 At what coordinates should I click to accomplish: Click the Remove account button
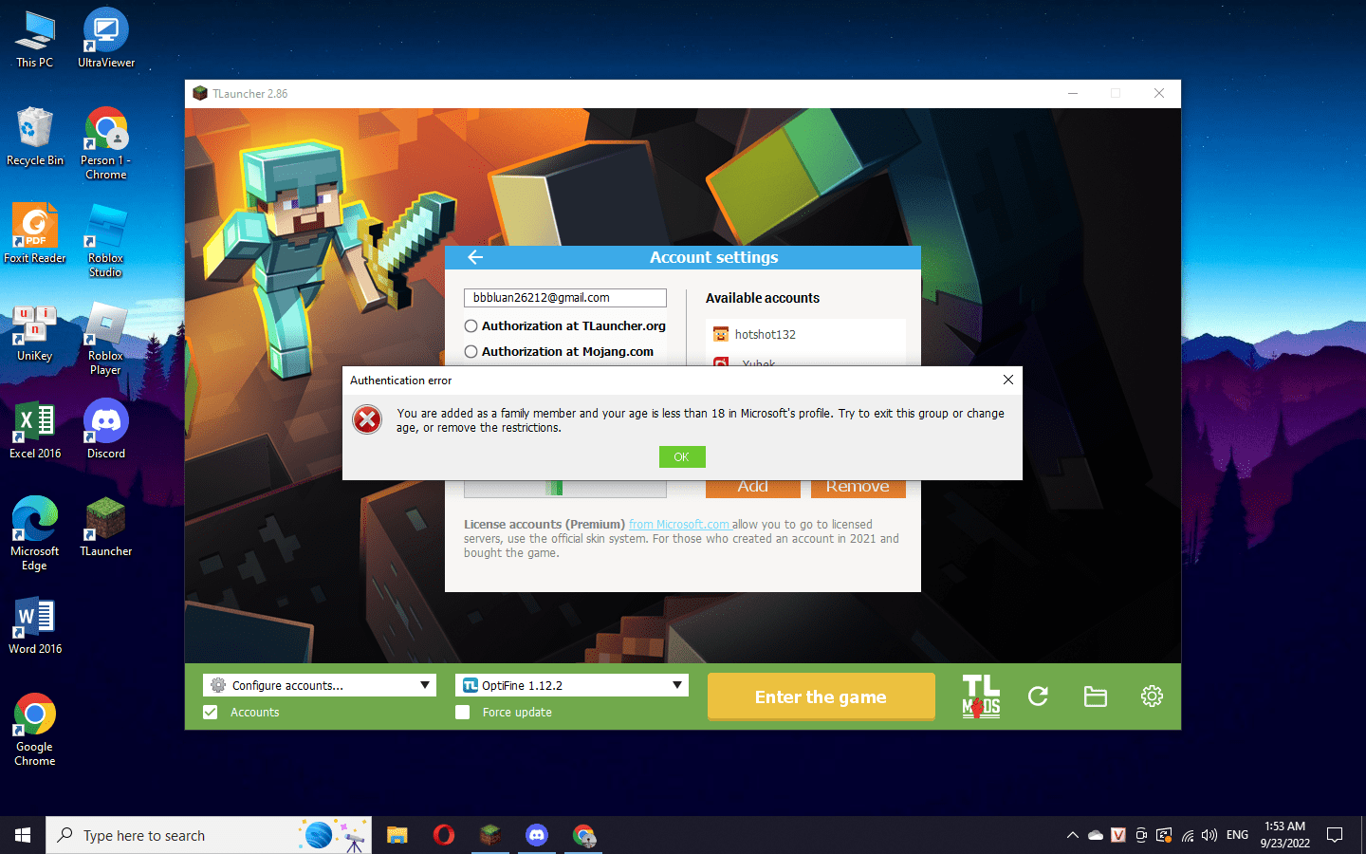[x=858, y=488]
